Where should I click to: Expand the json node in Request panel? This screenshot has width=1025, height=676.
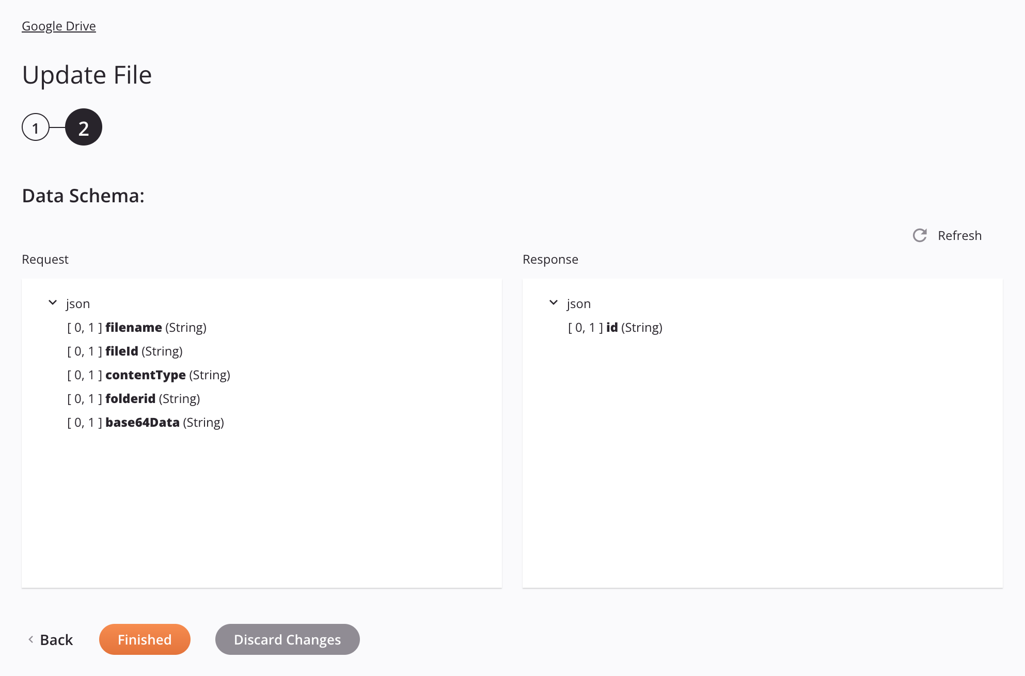coord(53,302)
